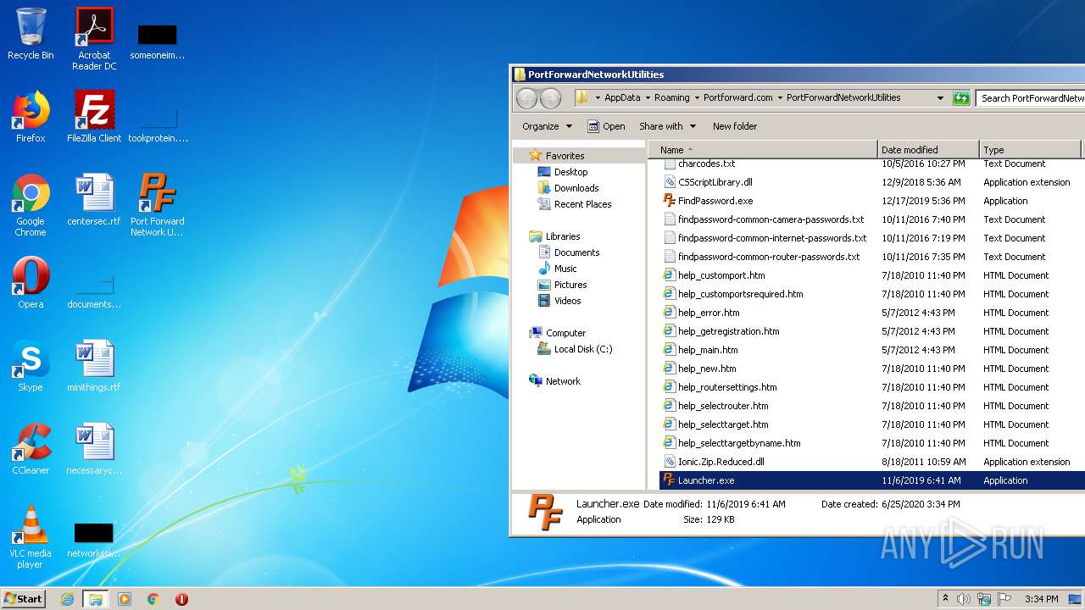Click Windows Explorer taskbar button
The width and height of the screenshot is (1085, 610).
coord(95,599)
